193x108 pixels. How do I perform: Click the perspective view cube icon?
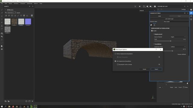(x=147, y=6)
